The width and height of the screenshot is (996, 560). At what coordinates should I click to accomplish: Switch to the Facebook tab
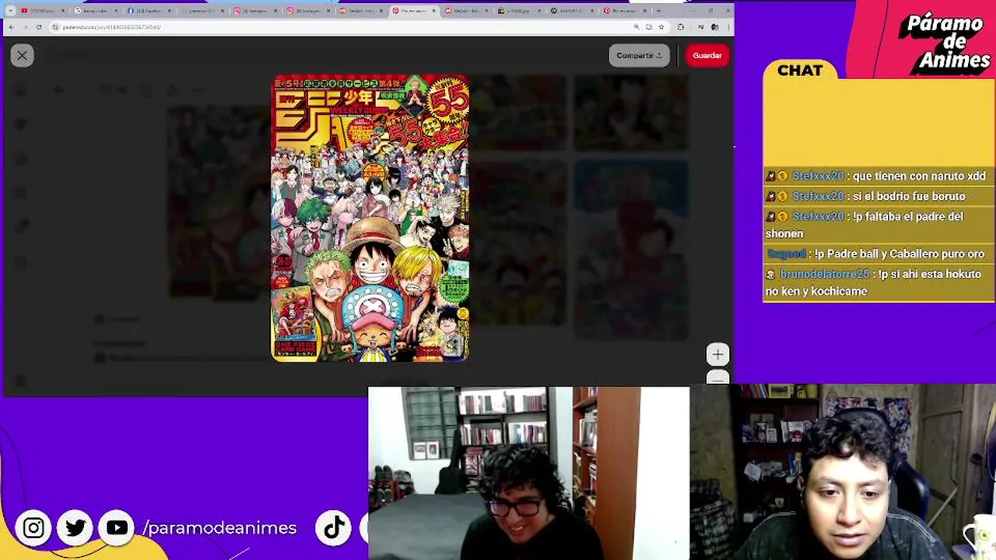tap(149, 11)
